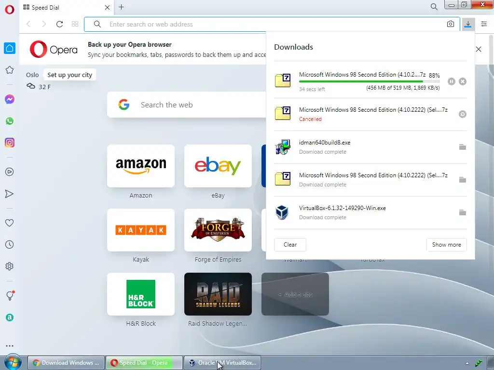494x370 pixels.
Task: Retry the cancelled Windows 98 download
Action: 463,114
